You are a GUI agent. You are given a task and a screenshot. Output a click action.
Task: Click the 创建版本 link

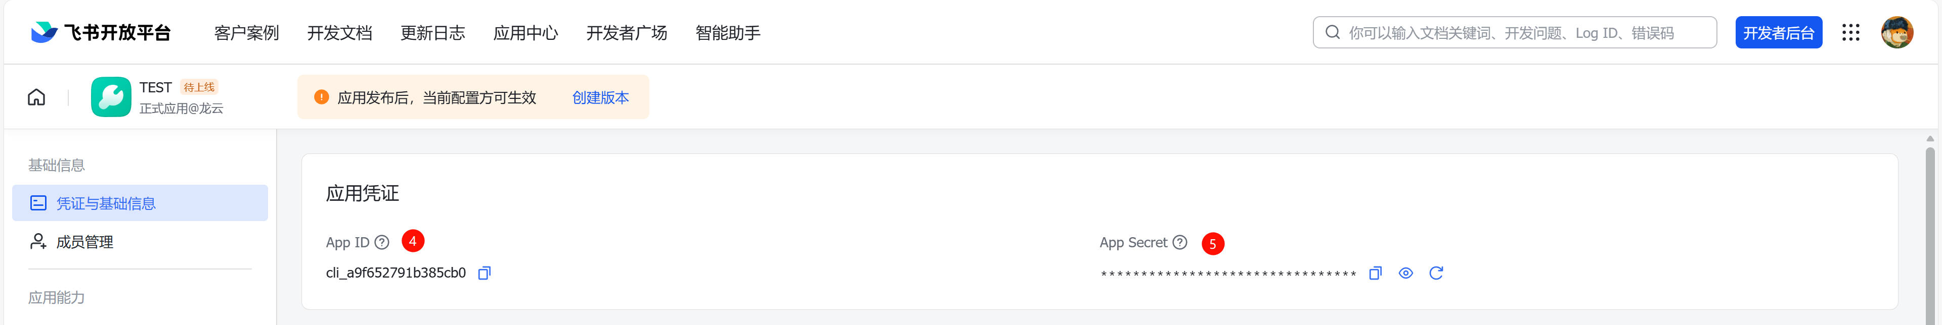pyautogui.click(x=600, y=98)
